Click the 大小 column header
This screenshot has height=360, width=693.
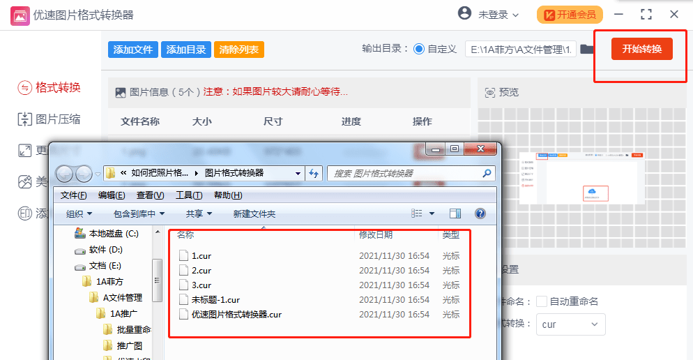coord(202,121)
